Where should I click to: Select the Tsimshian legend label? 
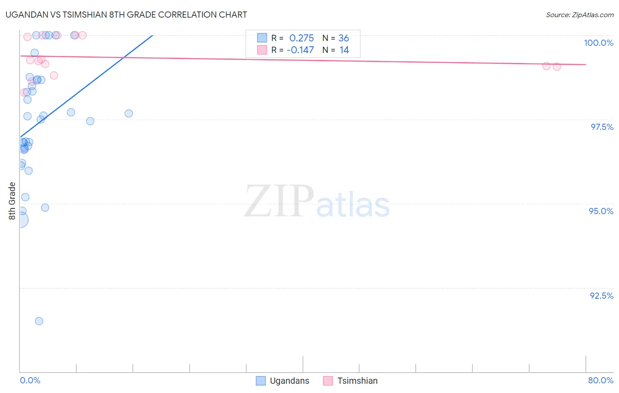pos(357,381)
